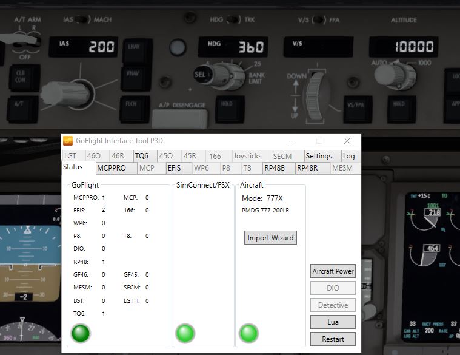Toggle the V/S FPA selector switch
Image resolution: width=460 pixels, height=355 pixels.
(x=319, y=20)
